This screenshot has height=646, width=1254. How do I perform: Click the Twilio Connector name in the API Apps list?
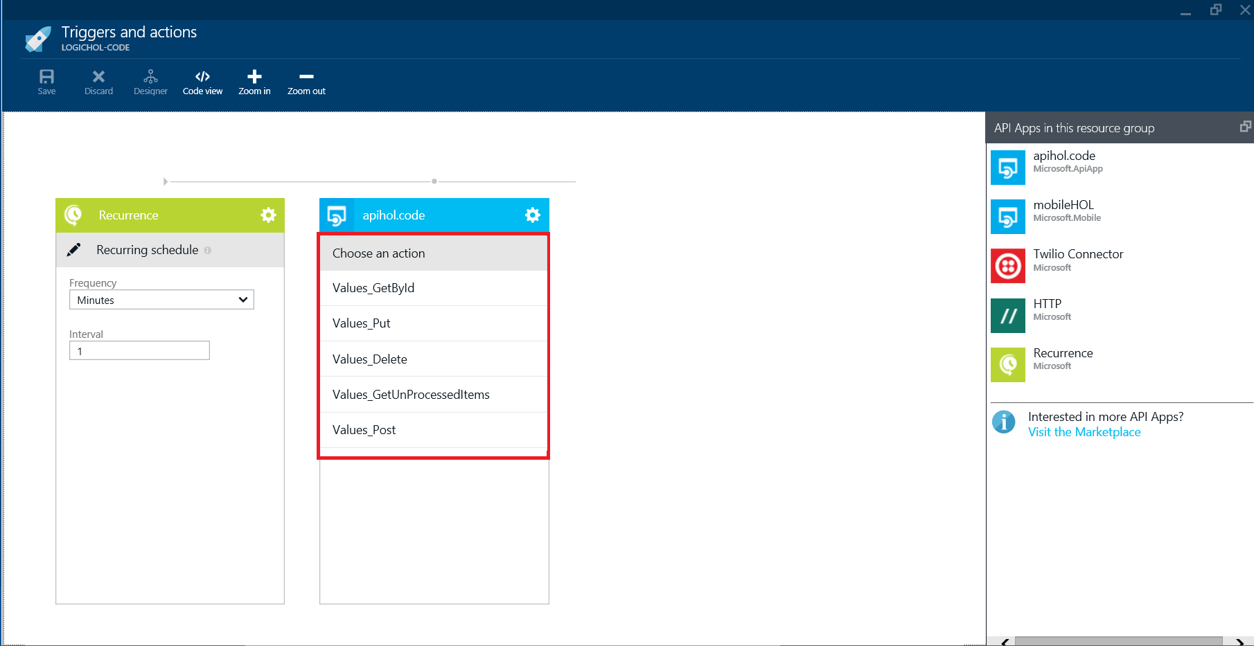click(x=1078, y=254)
